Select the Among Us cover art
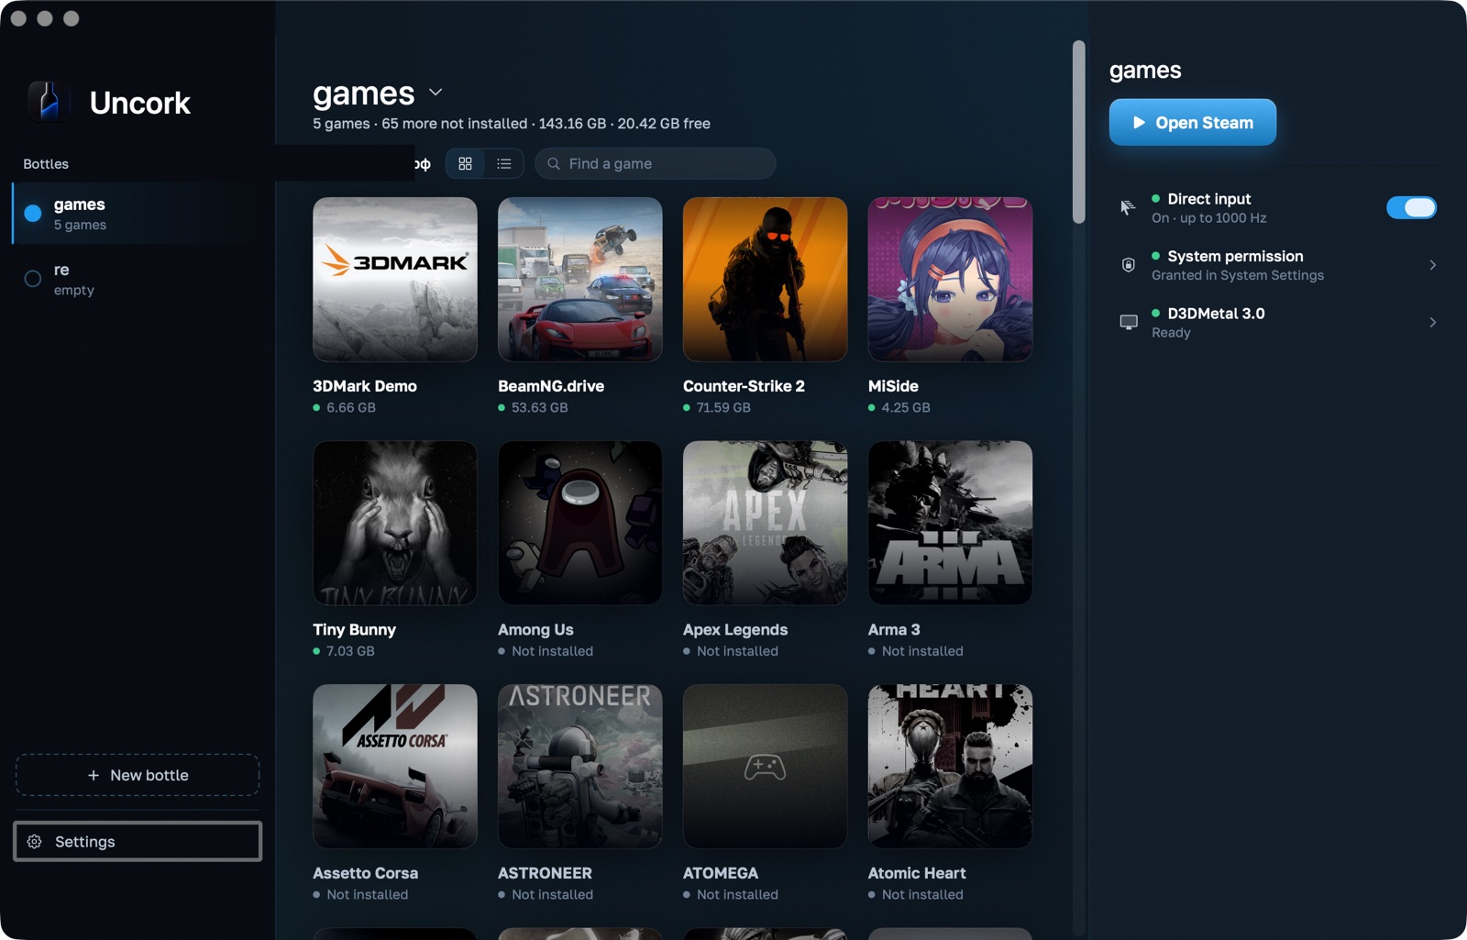The width and height of the screenshot is (1467, 940). tap(580, 523)
